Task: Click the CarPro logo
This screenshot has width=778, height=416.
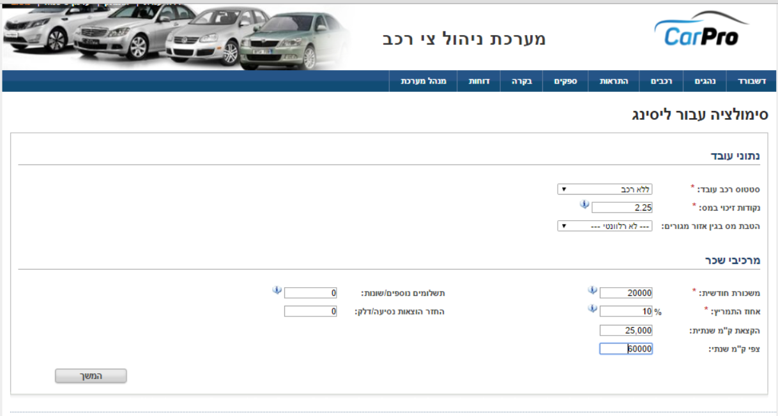Action: point(701,32)
